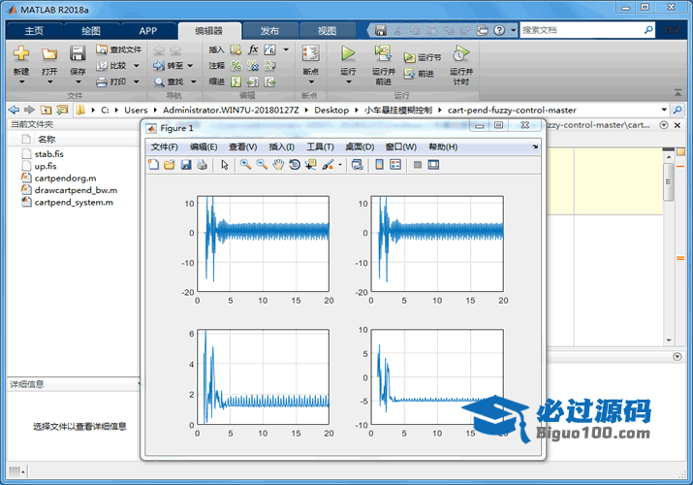Switch to the APP ribbon tab
This screenshot has width=693, height=485.
tap(147, 31)
